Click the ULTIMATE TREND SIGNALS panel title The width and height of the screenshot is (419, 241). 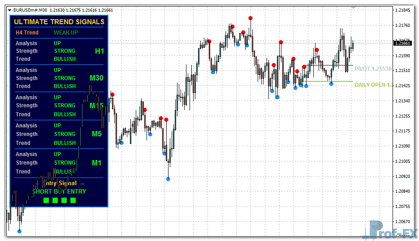tap(59, 21)
